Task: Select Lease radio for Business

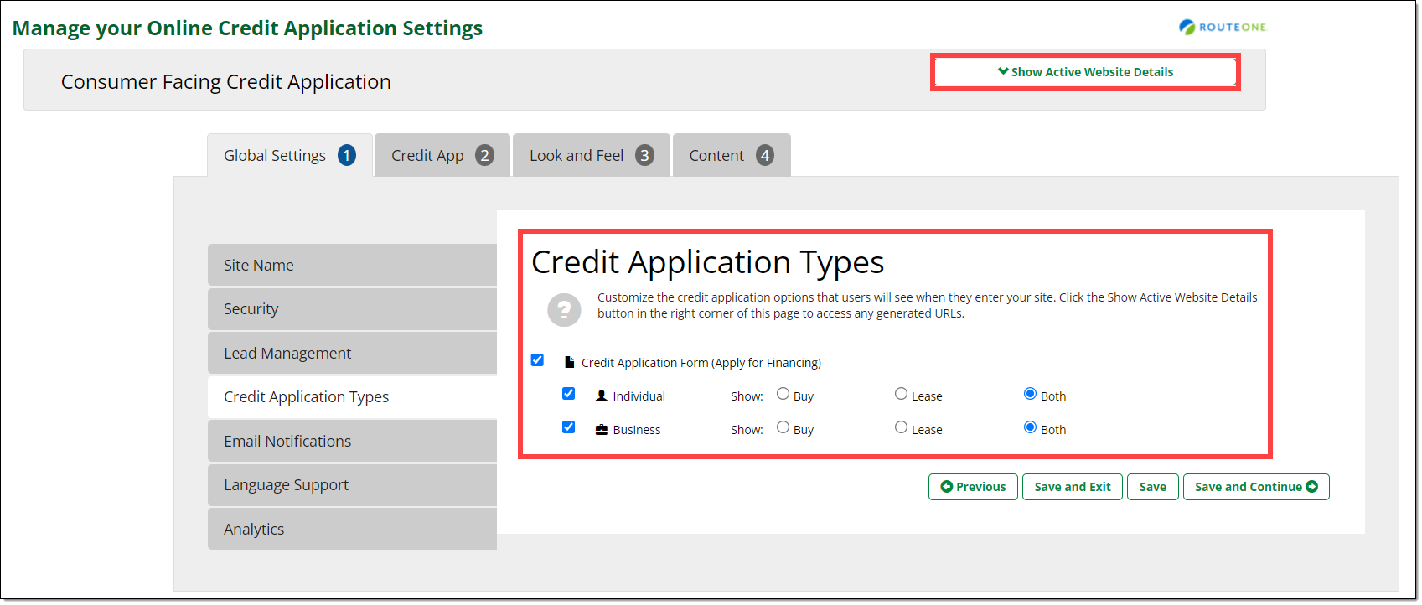Action: pyautogui.click(x=901, y=427)
